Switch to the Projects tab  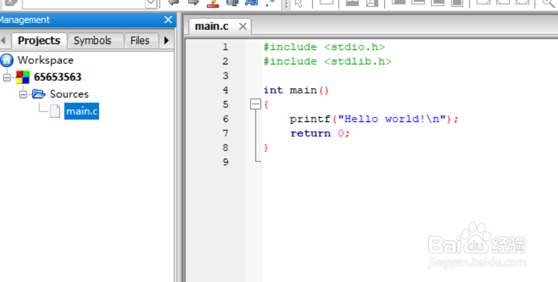pyautogui.click(x=39, y=41)
